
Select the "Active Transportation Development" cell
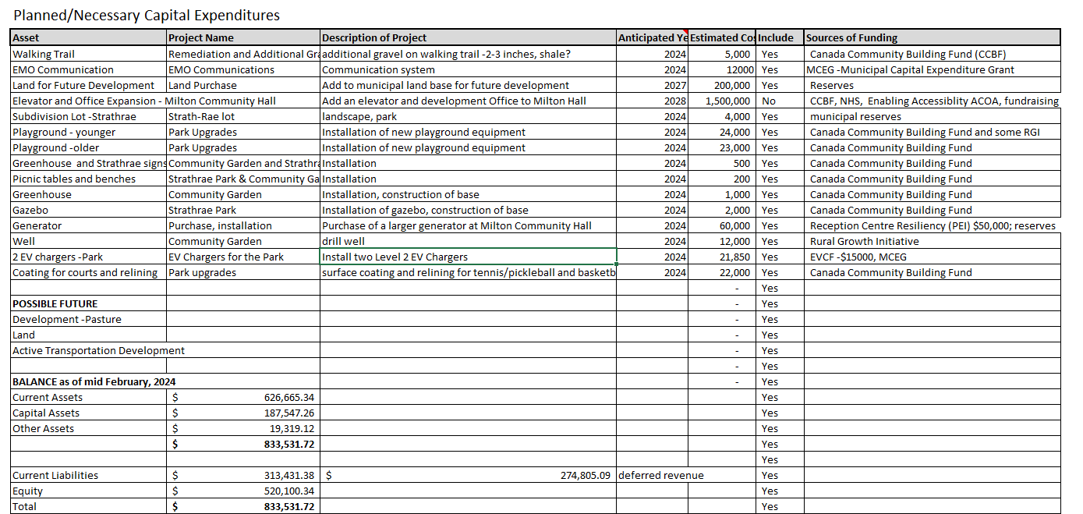[x=98, y=350]
